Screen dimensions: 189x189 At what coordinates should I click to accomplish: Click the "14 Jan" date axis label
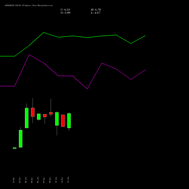(x=68, y=180)
